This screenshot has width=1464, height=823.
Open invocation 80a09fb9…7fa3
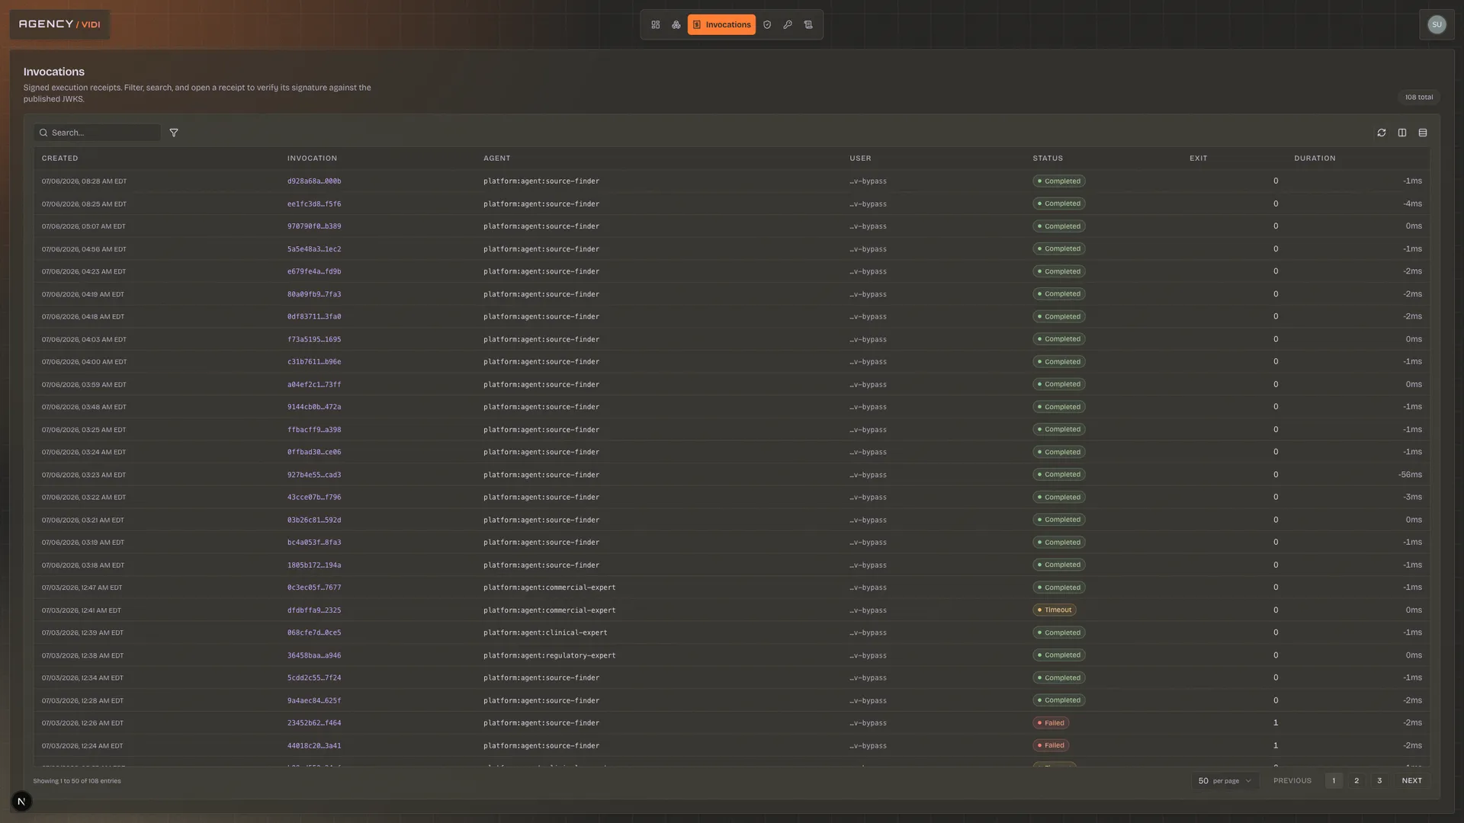(x=314, y=294)
